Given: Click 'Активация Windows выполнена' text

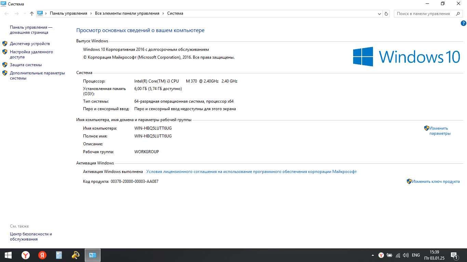Looking at the screenshot, I should click(x=113, y=172).
